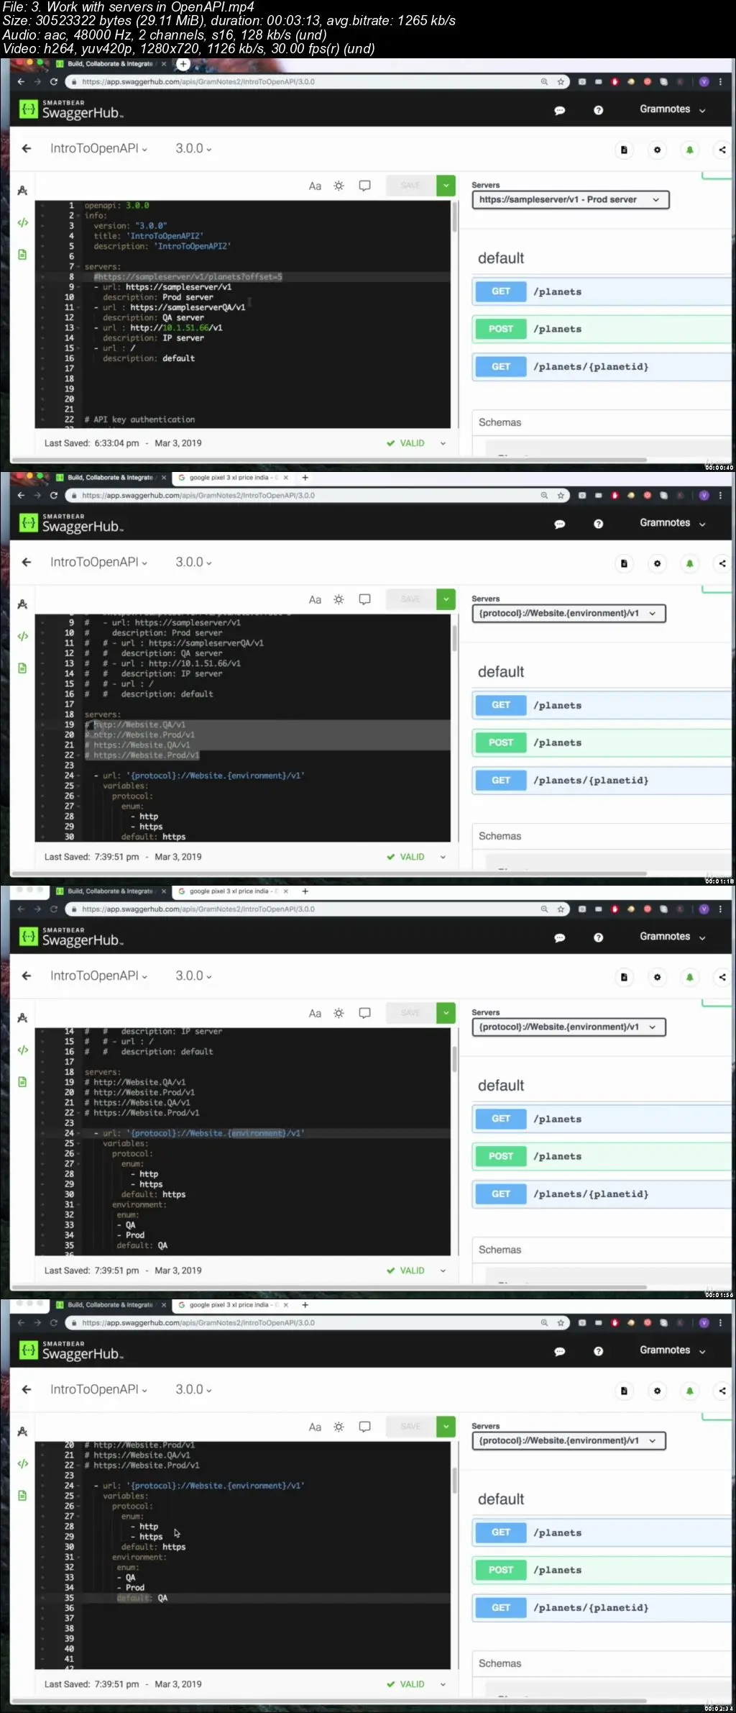Select the compass design-view icon in the 00:00:40 frame sidebar
Screen dimensions: 736x1713
point(22,191)
